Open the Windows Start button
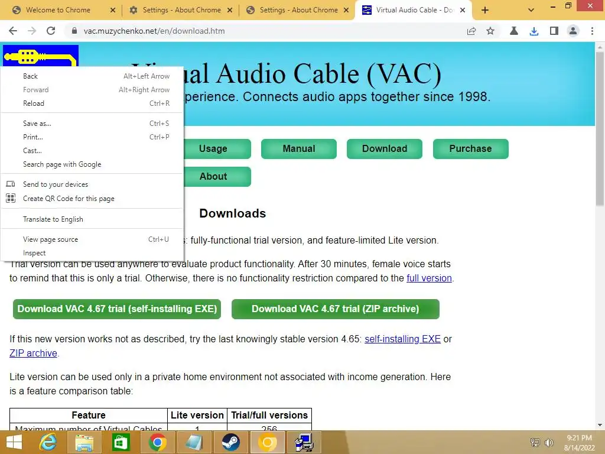Screen dimensions: 605x454 14,442
